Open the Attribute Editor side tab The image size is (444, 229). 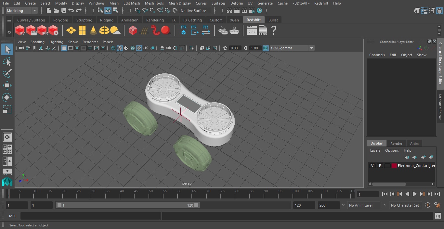pos(440,107)
